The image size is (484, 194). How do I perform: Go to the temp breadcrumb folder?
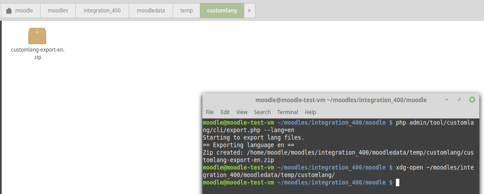point(186,11)
